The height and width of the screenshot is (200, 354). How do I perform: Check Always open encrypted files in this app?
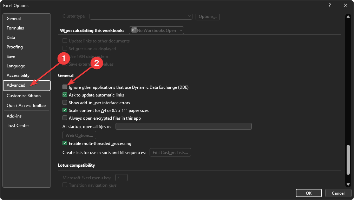click(x=65, y=118)
